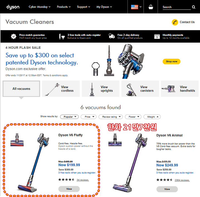Open the 34 reviews link
Viewport: 200px width, 197px height.
[83, 180]
